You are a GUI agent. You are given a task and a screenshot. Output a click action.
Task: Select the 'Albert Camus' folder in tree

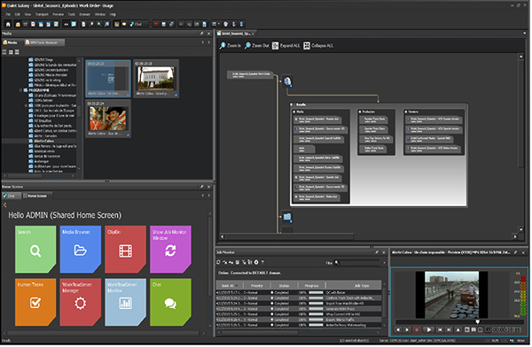tap(52, 131)
